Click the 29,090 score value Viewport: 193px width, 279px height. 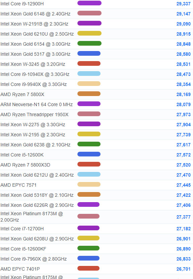(183, 24)
